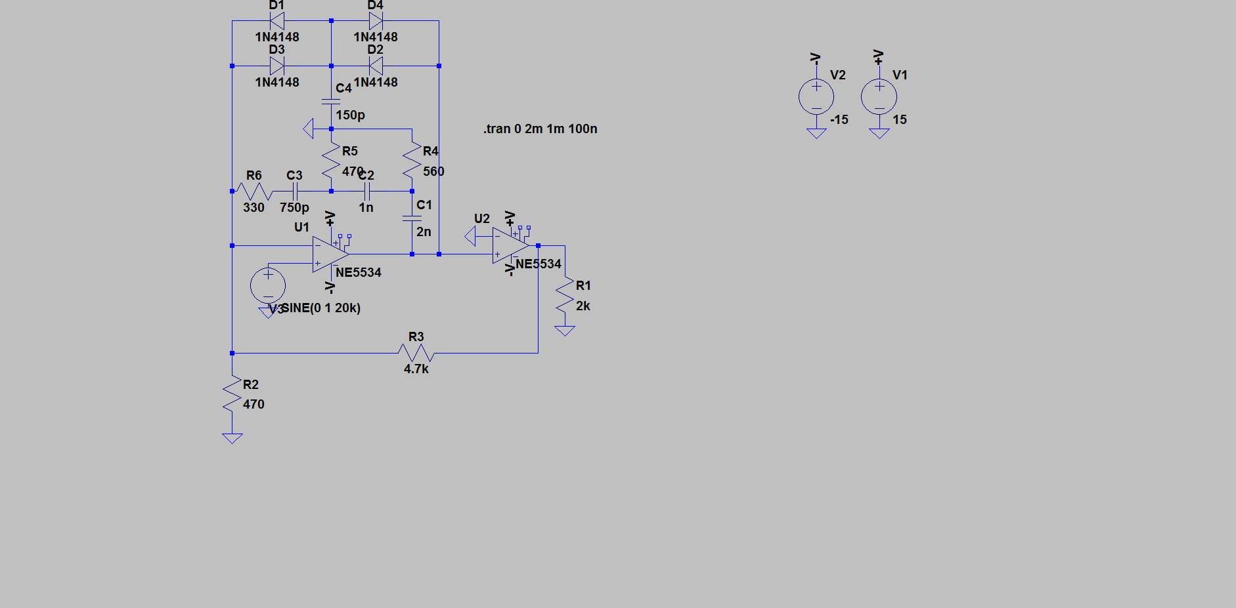1236x608 pixels.
Task: Click the U2 NE5534 op-amp symbol
Action: (x=510, y=245)
